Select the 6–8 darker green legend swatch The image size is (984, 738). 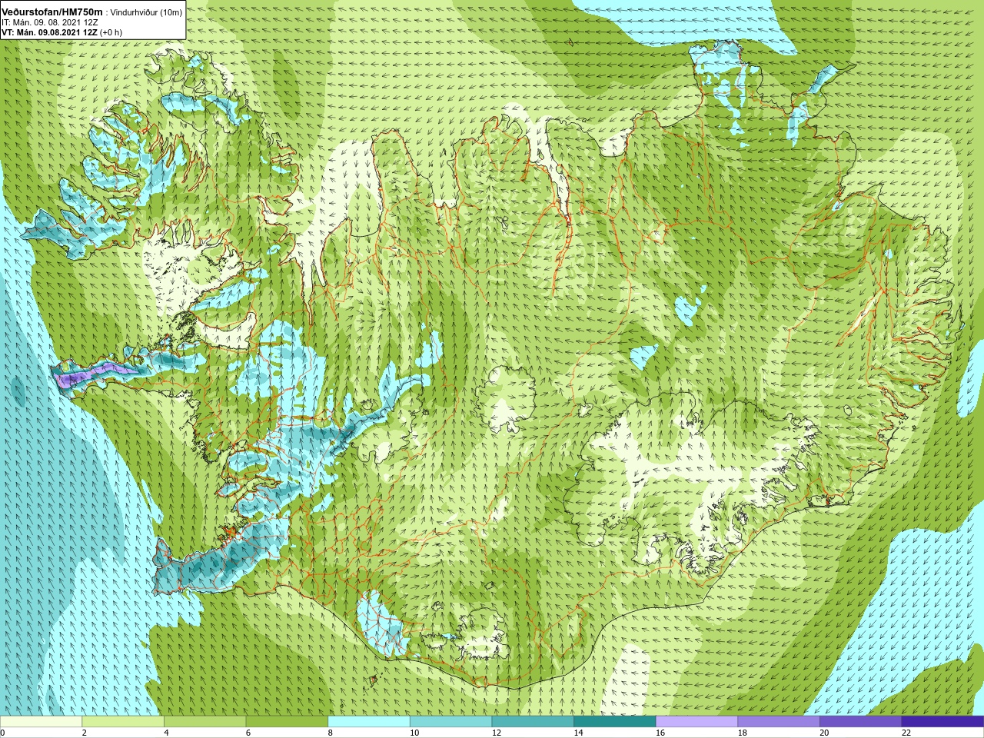(x=287, y=722)
